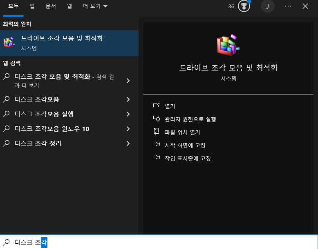The width and height of the screenshot is (318, 249).
Task: Click search icon beside 디스크 조각 모음 및 최적화
Action: point(6,77)
